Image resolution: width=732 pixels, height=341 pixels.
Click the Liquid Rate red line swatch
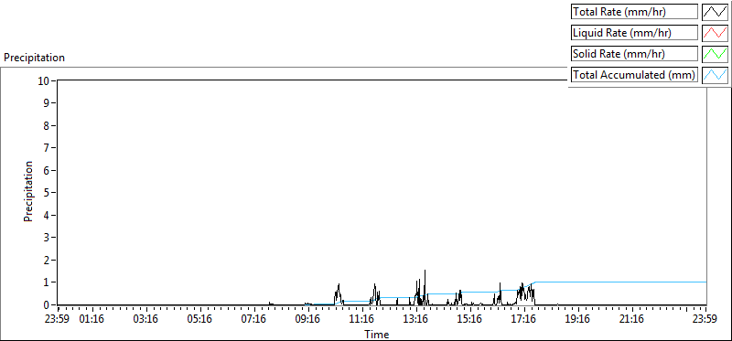[716, 33]
